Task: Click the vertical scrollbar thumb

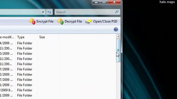Action: click(x=118, y=50)
